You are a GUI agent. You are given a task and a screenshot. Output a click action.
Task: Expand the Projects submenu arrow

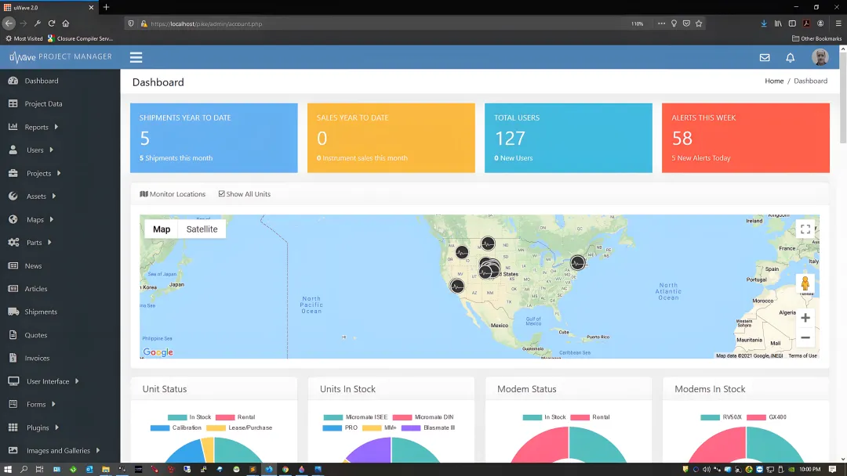pos(59,173)
